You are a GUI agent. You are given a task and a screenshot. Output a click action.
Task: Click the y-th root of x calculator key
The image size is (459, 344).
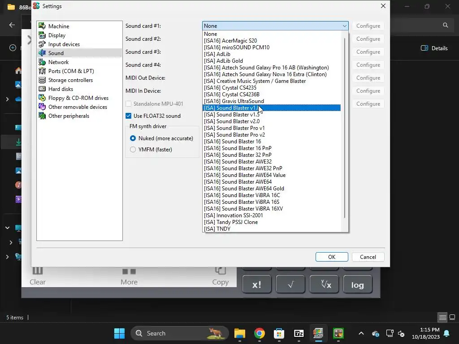(324, 284)
